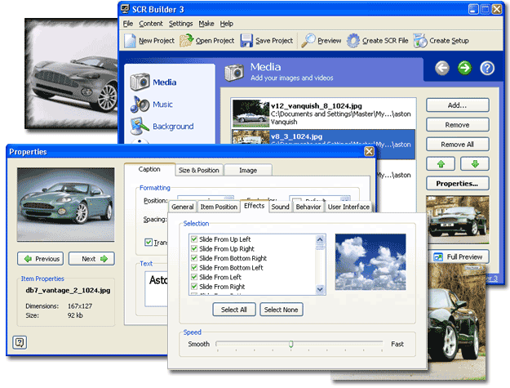Click the Open Project toolbar icon
Viewport: 510px width, 388px height.
coord(186,41)
